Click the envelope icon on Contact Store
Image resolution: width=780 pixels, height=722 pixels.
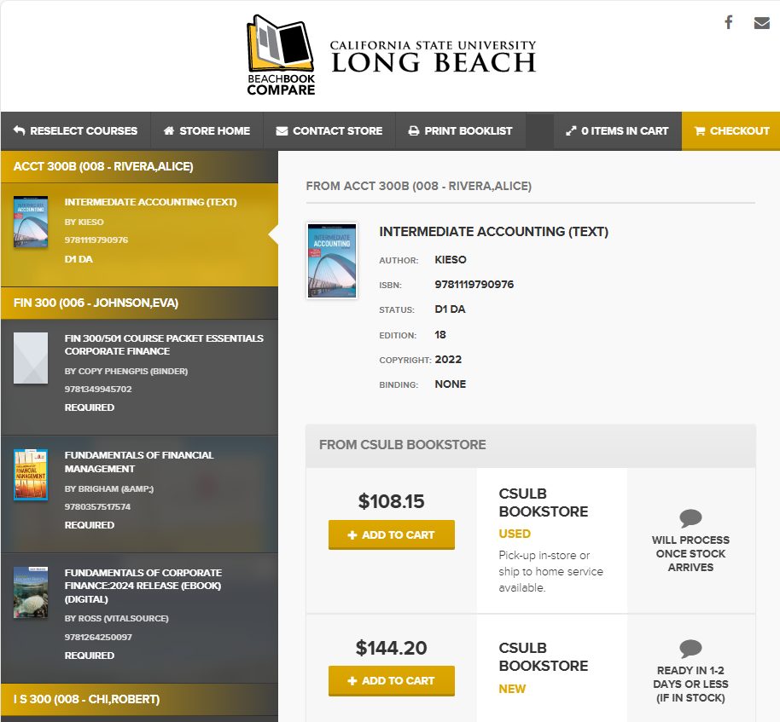(282, 130)
